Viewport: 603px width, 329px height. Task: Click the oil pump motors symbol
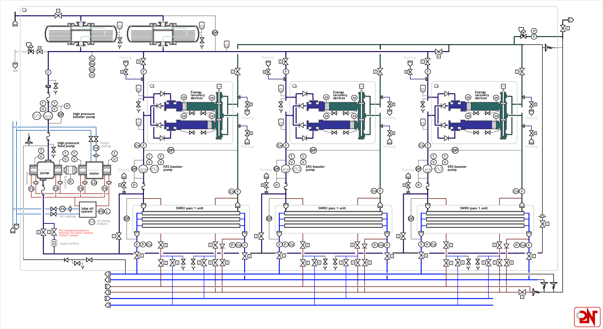[x=92, y=222]
